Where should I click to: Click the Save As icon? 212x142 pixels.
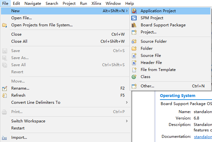click(4, 58)
